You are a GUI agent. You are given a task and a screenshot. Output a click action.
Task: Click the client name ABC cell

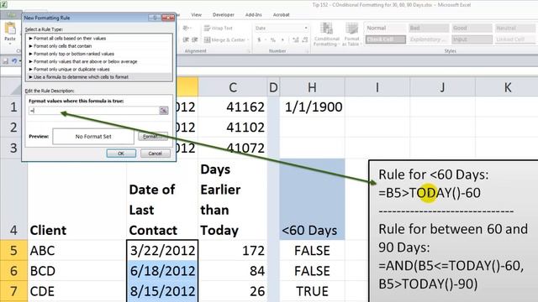tap(76, 250)
